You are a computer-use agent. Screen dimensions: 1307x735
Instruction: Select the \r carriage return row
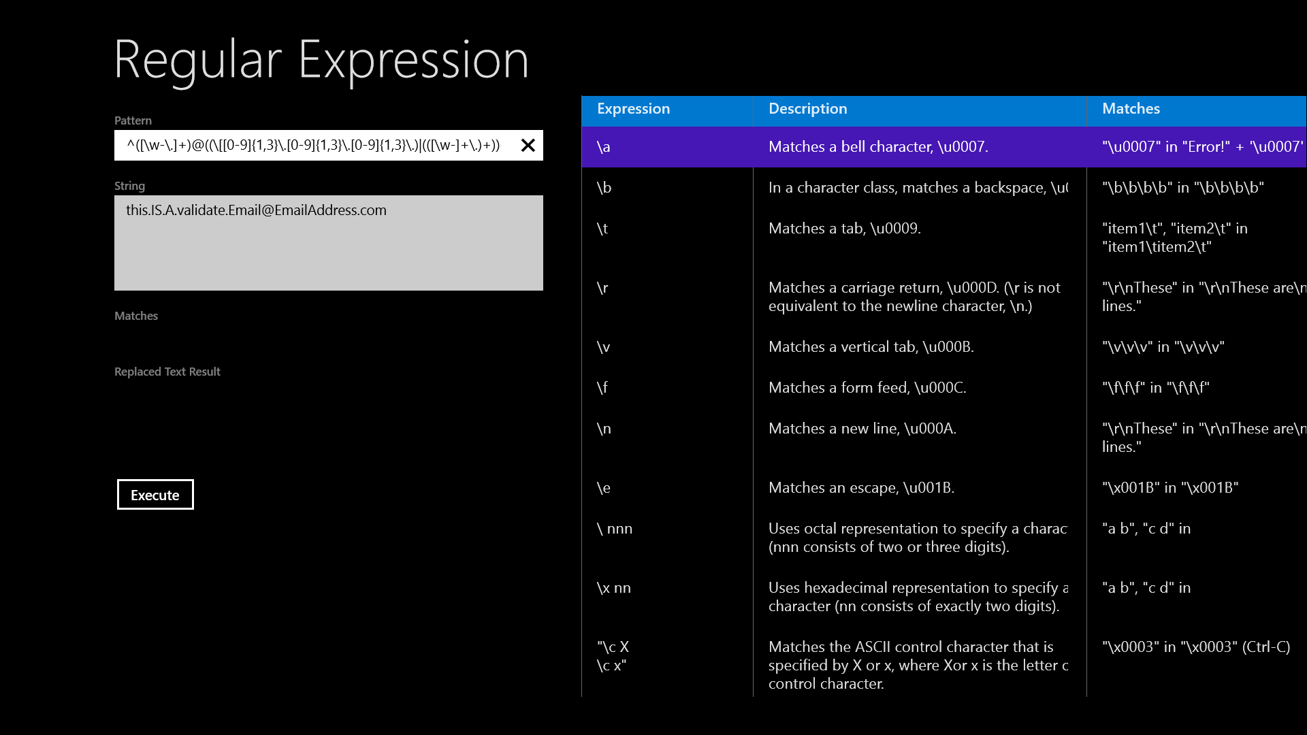tap(877, 296)
